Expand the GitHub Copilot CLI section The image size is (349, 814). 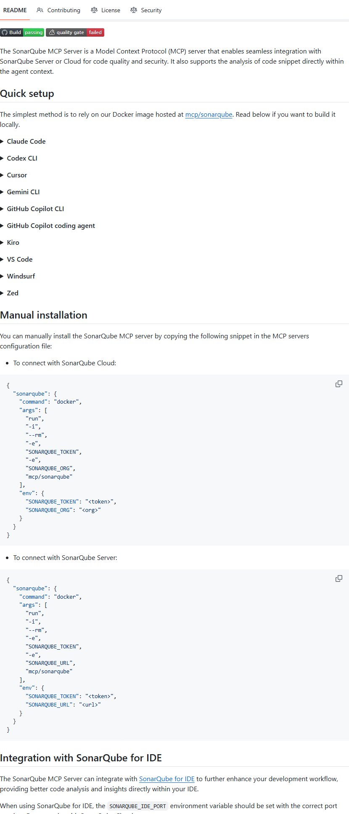point(35,209)
